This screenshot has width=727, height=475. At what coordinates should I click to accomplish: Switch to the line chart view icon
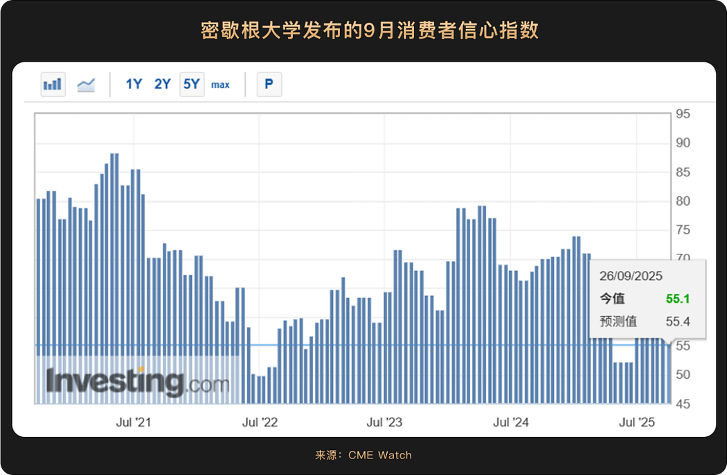pos(87,84)
